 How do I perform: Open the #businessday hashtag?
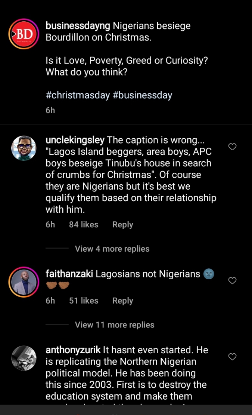[142, 95]
